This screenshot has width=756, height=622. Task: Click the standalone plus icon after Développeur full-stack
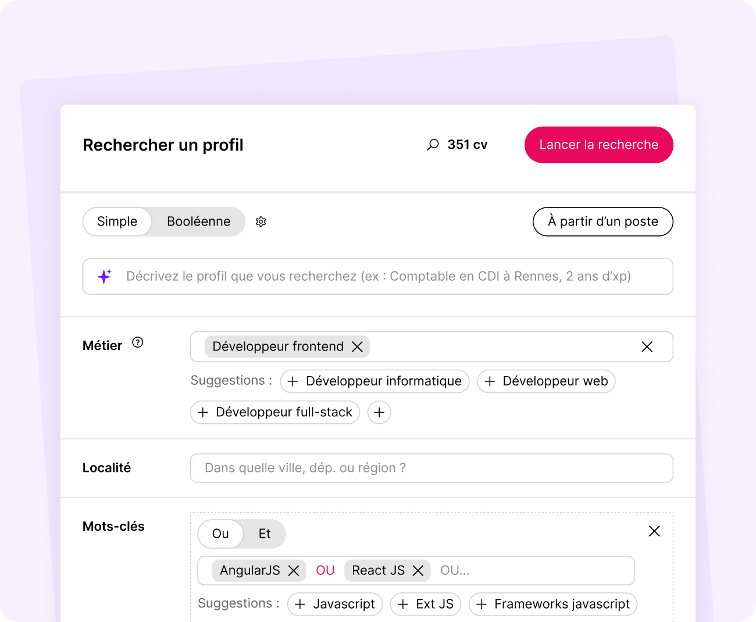379,412
